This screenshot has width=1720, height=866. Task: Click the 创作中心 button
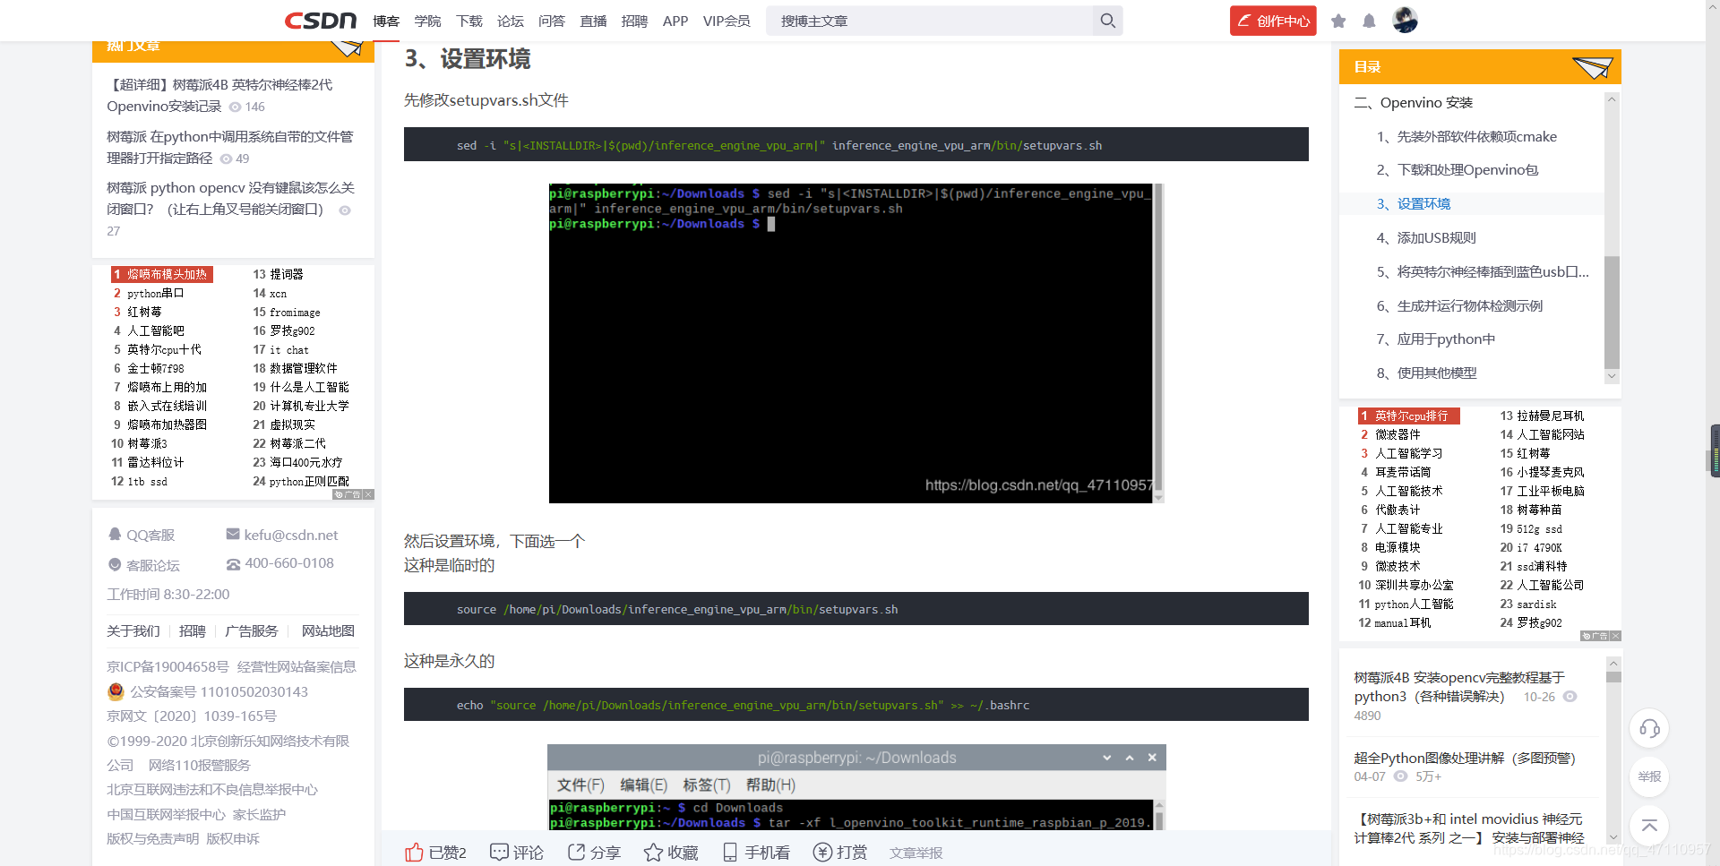click(x=1273, y=21)
